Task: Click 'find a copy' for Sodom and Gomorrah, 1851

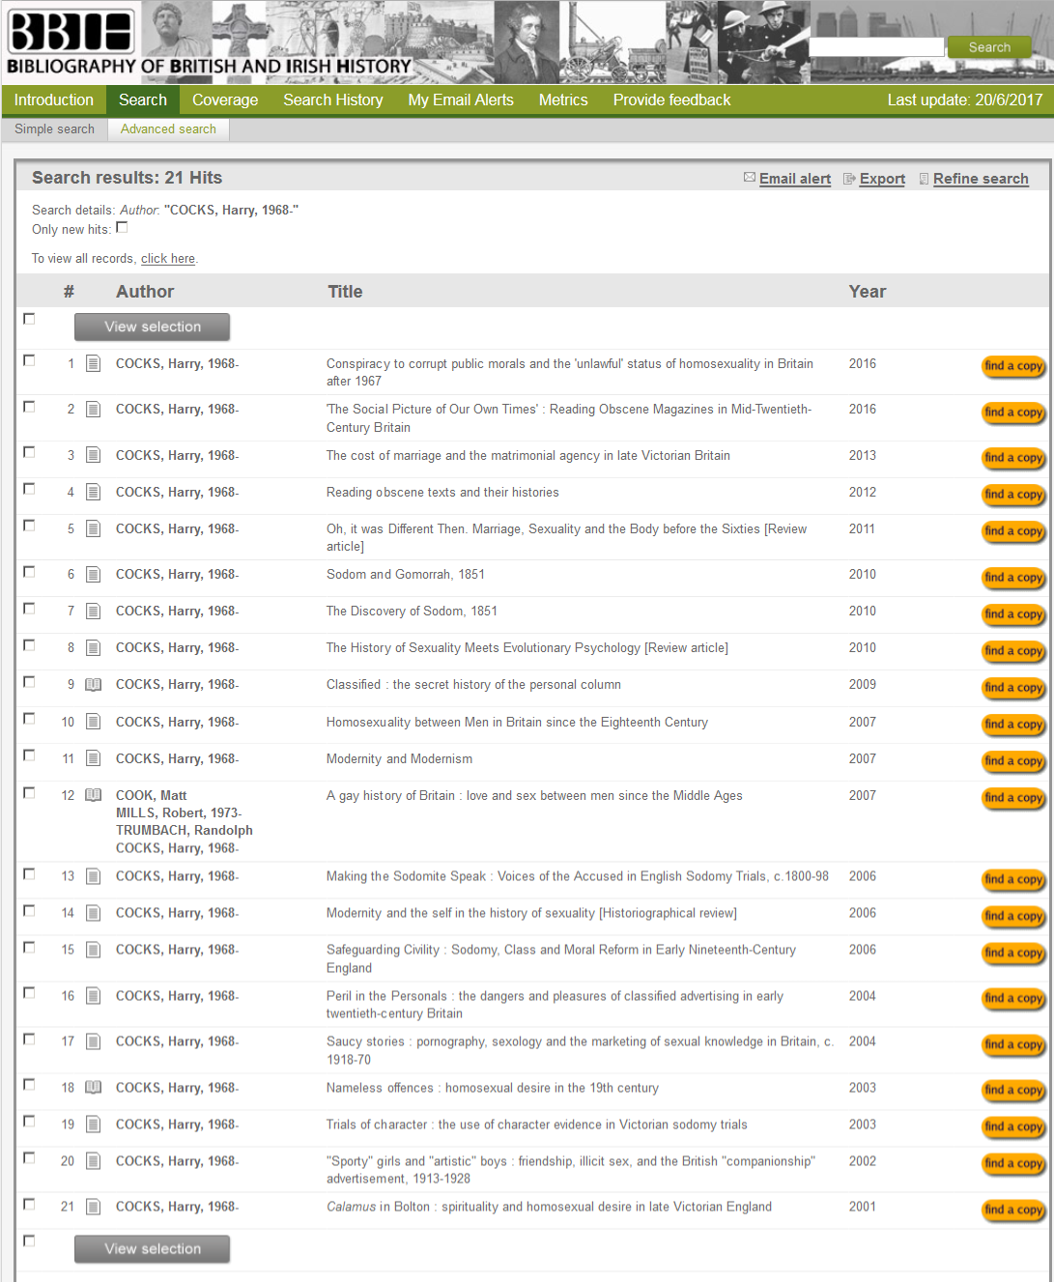Action: pos(1012,578)
